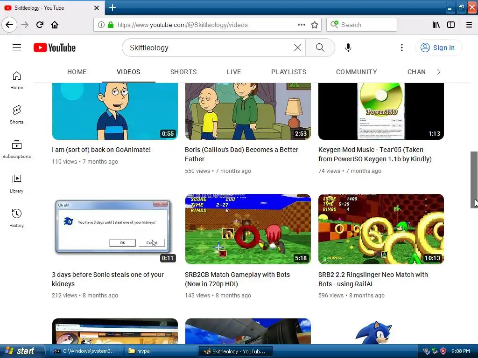Open 'I am (sort of) back on GoAnimate!' title

101,150
